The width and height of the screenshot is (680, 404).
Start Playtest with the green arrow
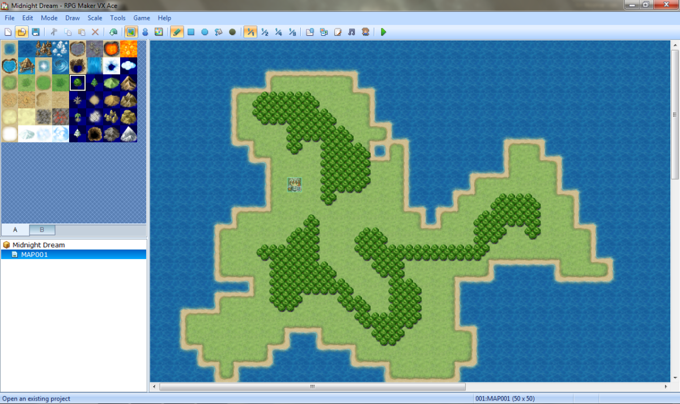[x=384, y=32]
